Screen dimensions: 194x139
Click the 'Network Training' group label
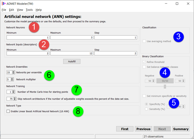point(16,86)
